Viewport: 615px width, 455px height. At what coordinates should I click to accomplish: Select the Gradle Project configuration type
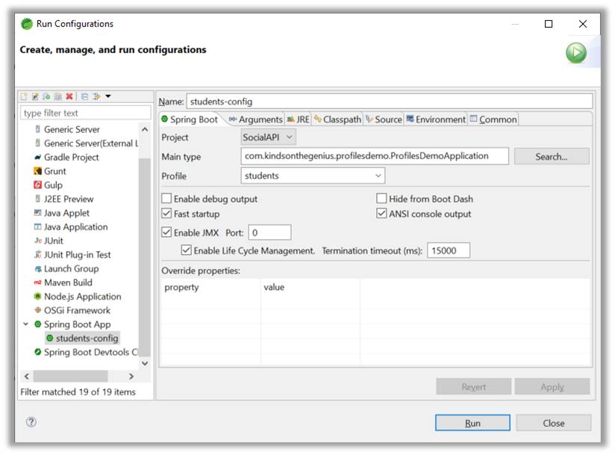click(71, 158)
